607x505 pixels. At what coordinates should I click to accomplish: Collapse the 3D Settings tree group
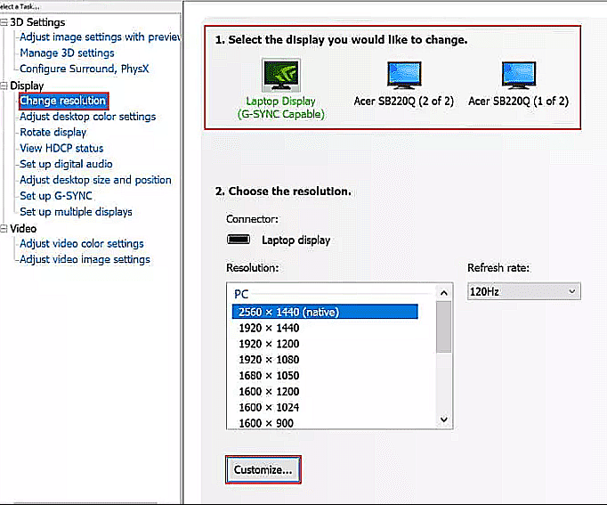[x=4, y=22]
